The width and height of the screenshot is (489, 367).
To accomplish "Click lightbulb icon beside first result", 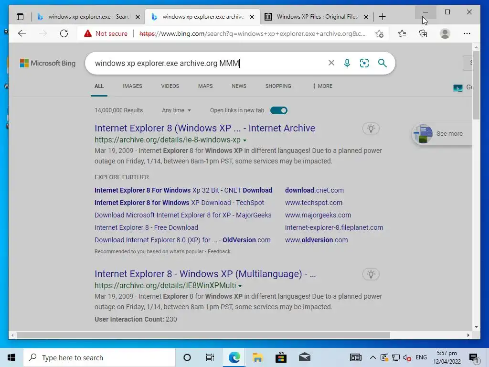I will click(x=371, y=128).
